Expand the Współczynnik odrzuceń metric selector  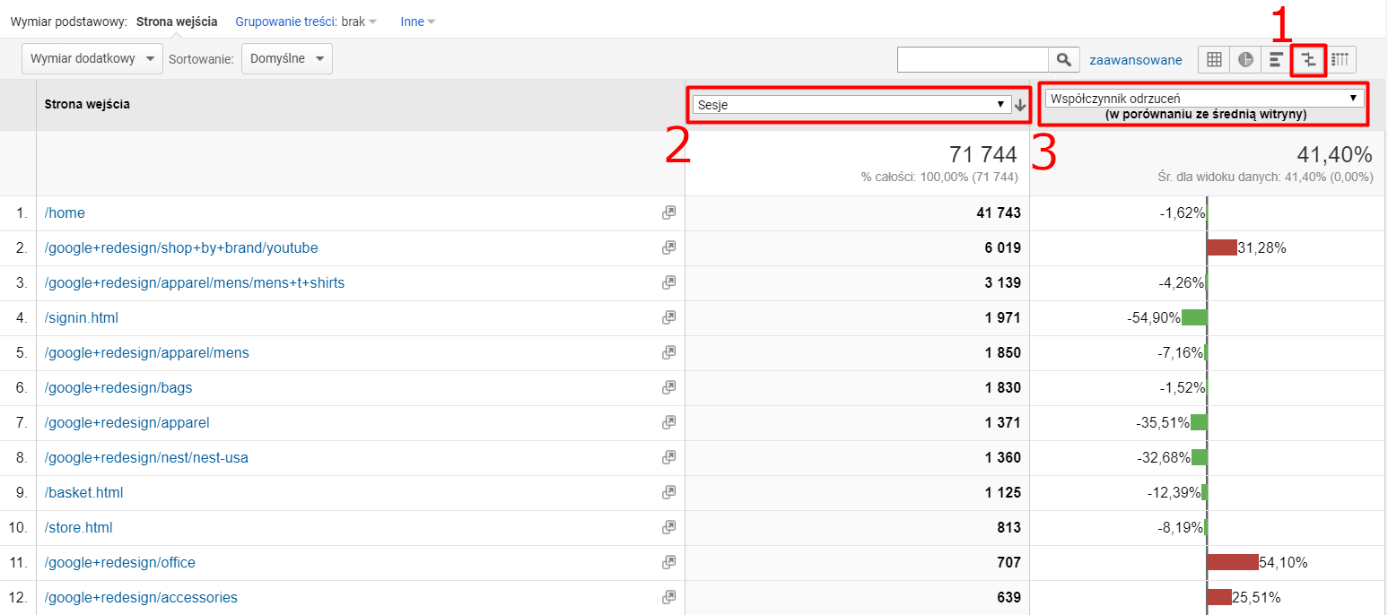tap(1203, 99)
